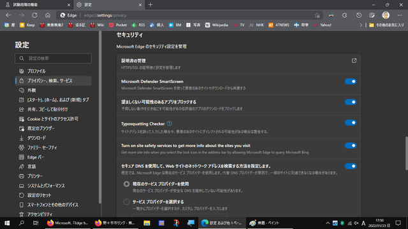This screenshot has height=229, width=408.
Task: Click the address bar URL
Action: [105, 15]
